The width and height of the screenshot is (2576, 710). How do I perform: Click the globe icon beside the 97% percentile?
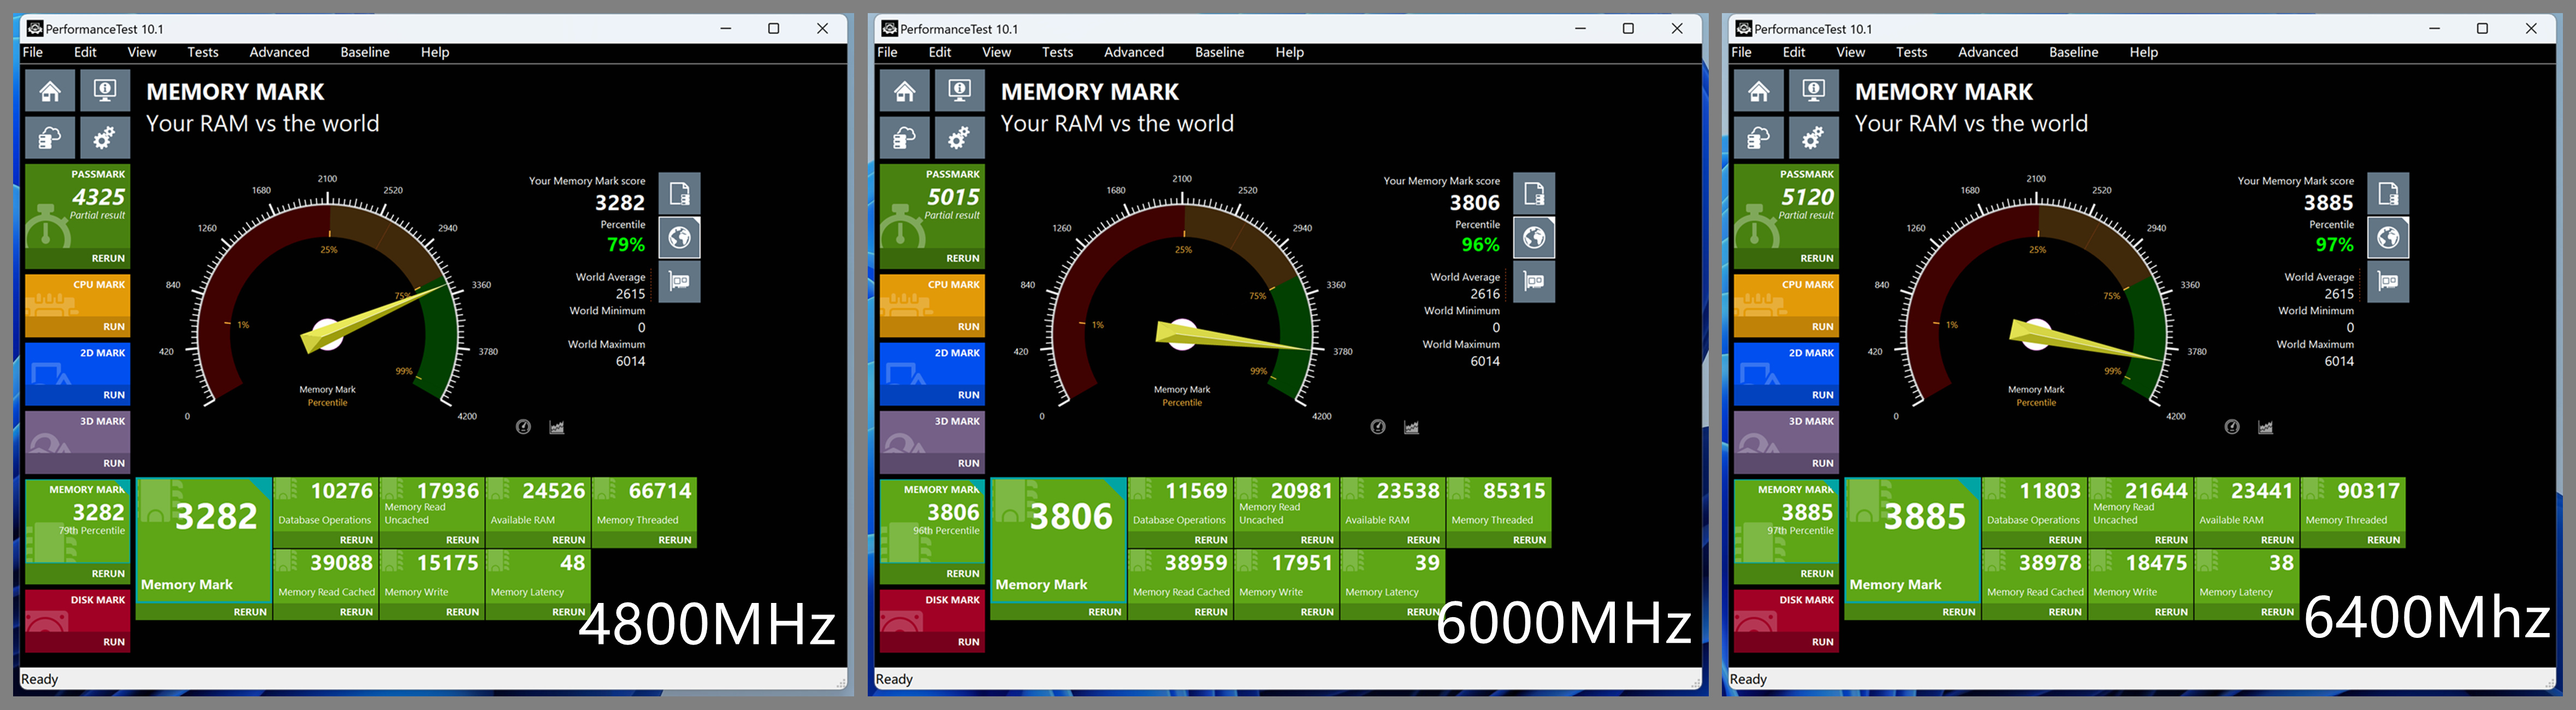(x=2388, y=238)
